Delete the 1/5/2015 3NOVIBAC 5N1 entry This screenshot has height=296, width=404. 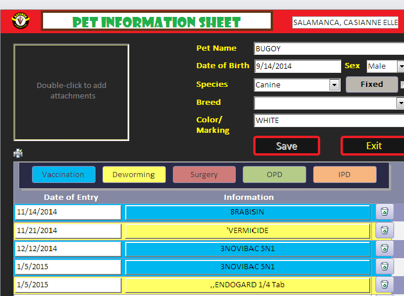[385, 267]
